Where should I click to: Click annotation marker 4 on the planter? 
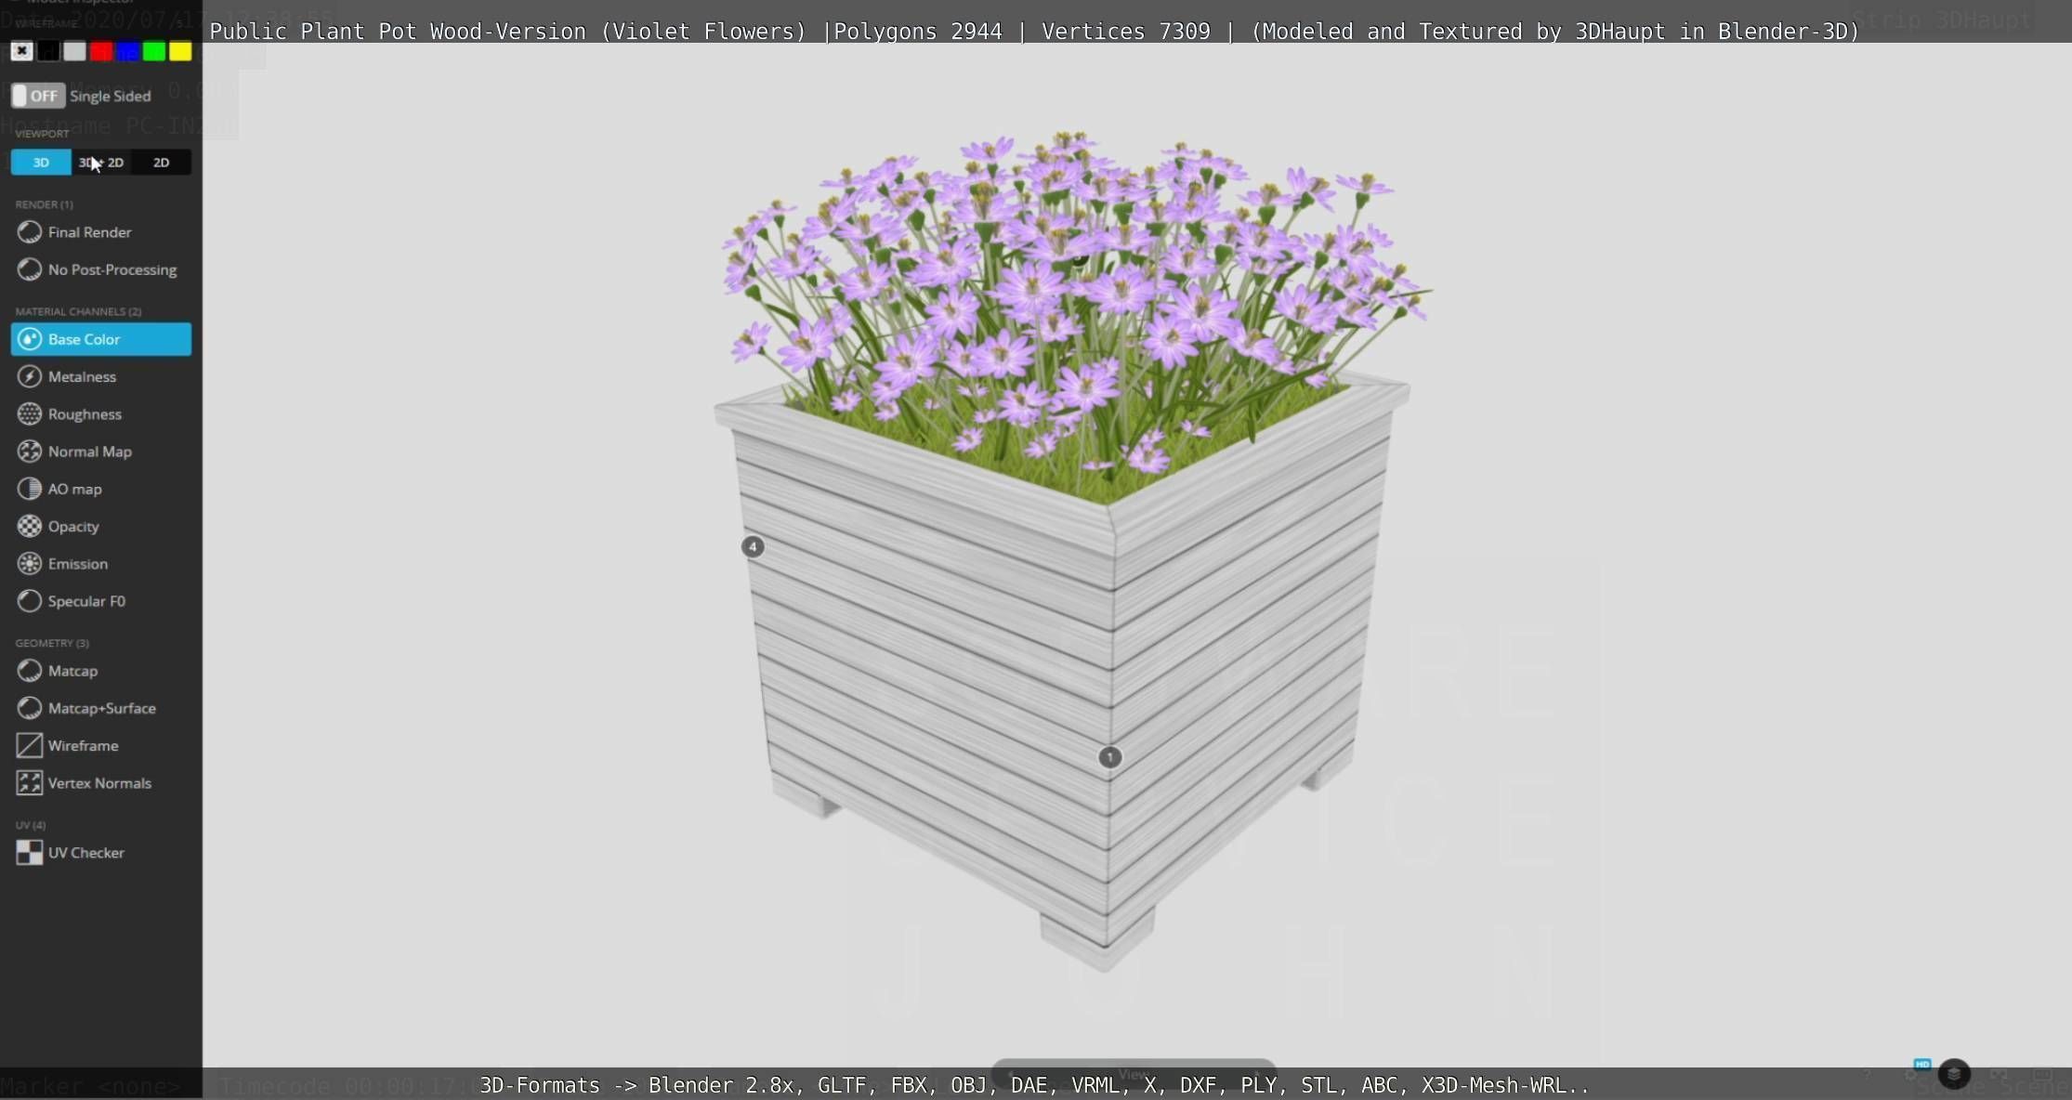pos(753,546)
